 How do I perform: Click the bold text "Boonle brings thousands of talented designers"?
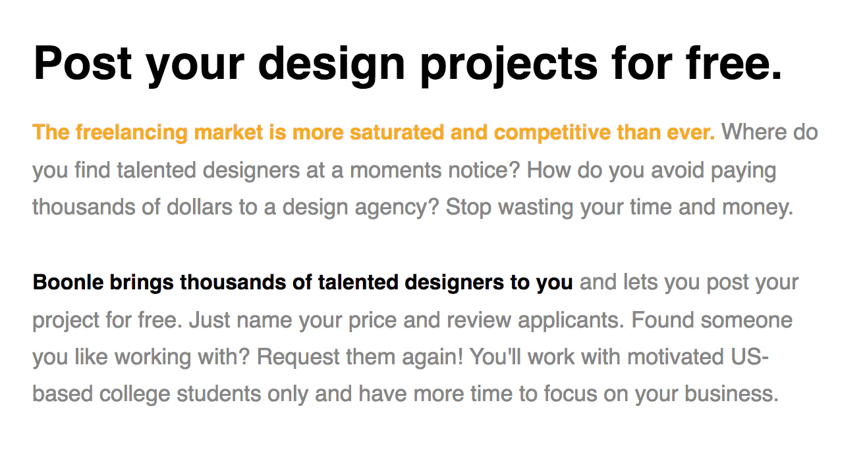(264, 283)
